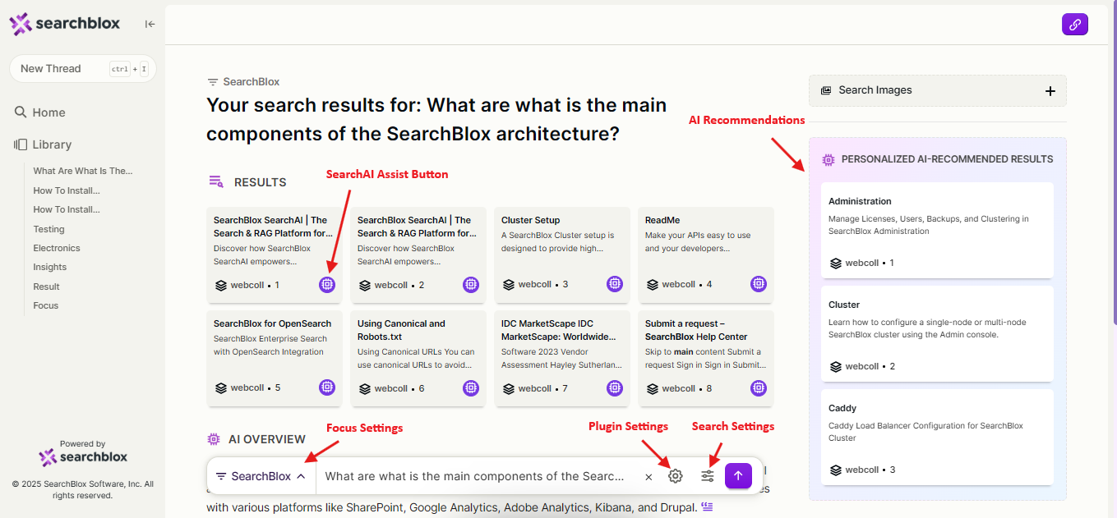
Task: Click the purple share link button
Action: [x=1075, y=25]
